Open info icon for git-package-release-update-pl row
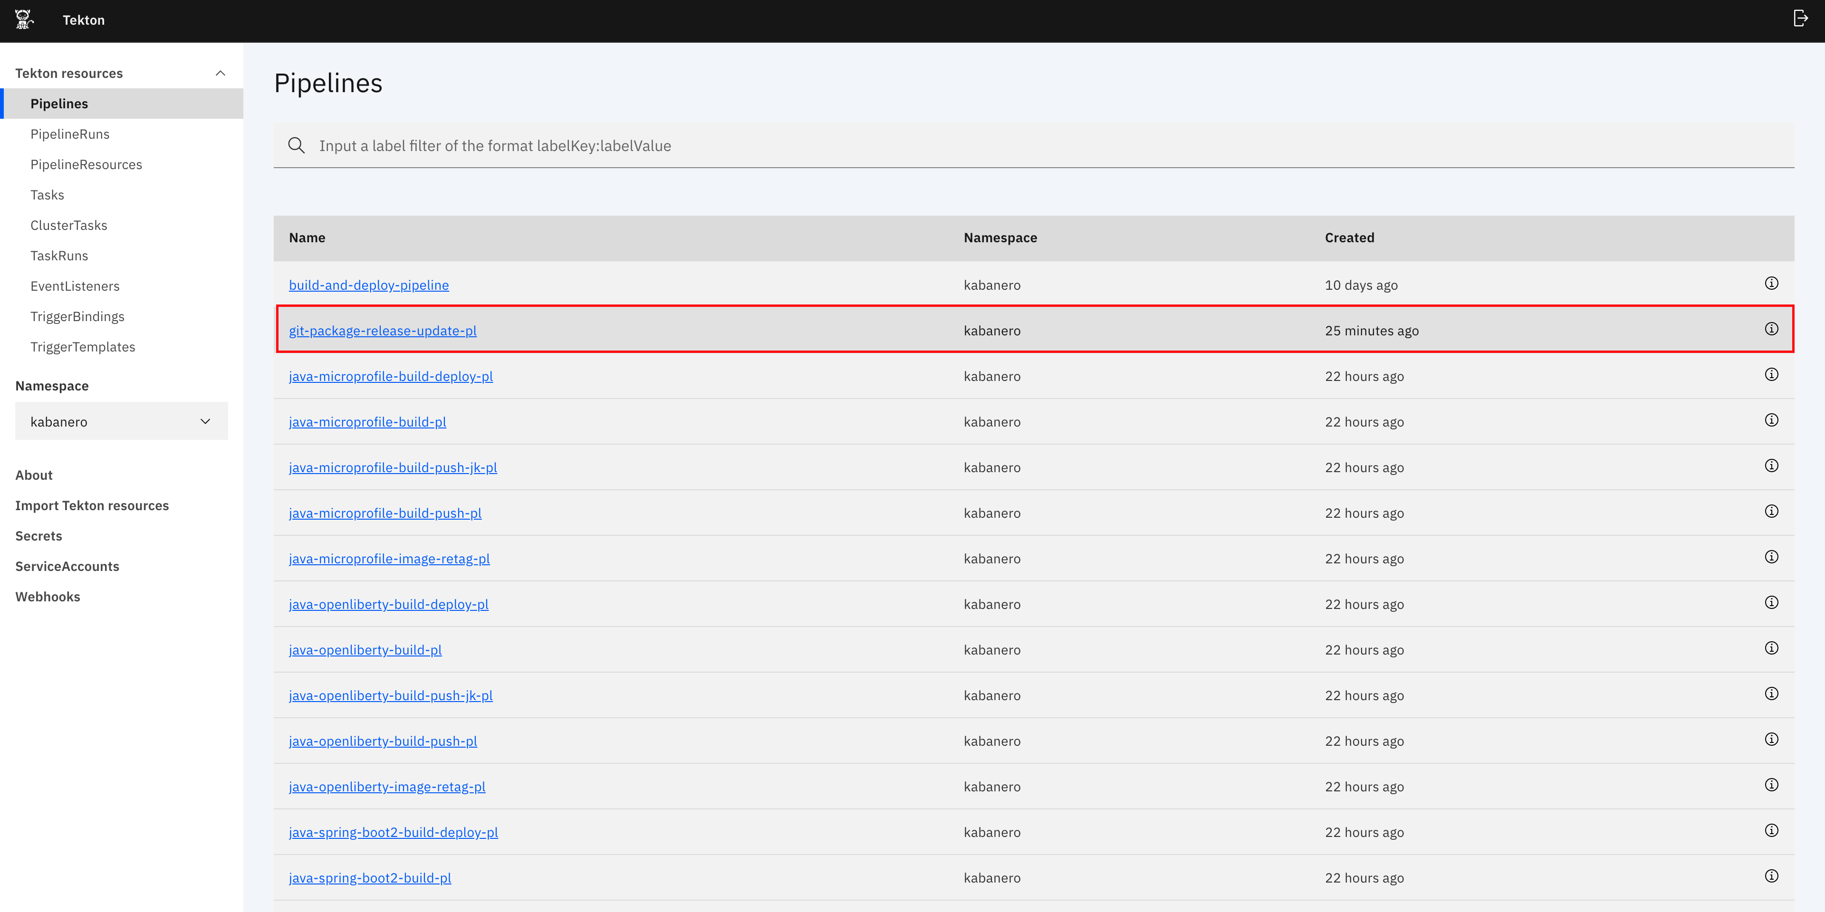 1771,329
